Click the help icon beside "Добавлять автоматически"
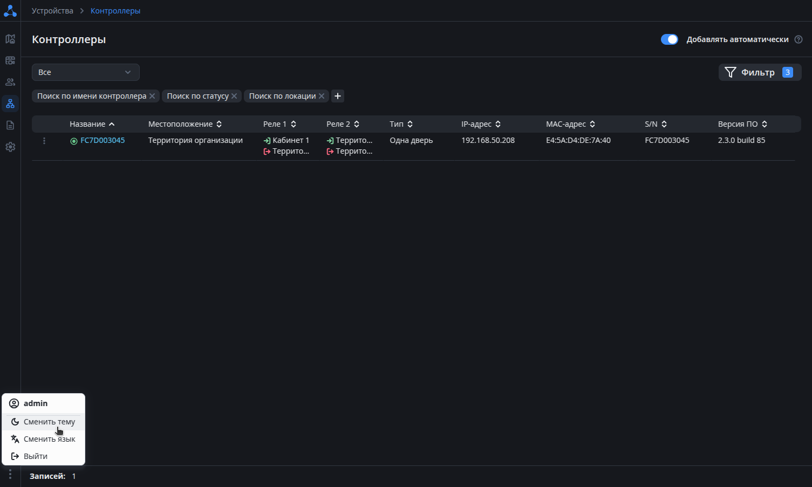Image resolution: width=812 pixels, height=487 pixels. [799, 39]
